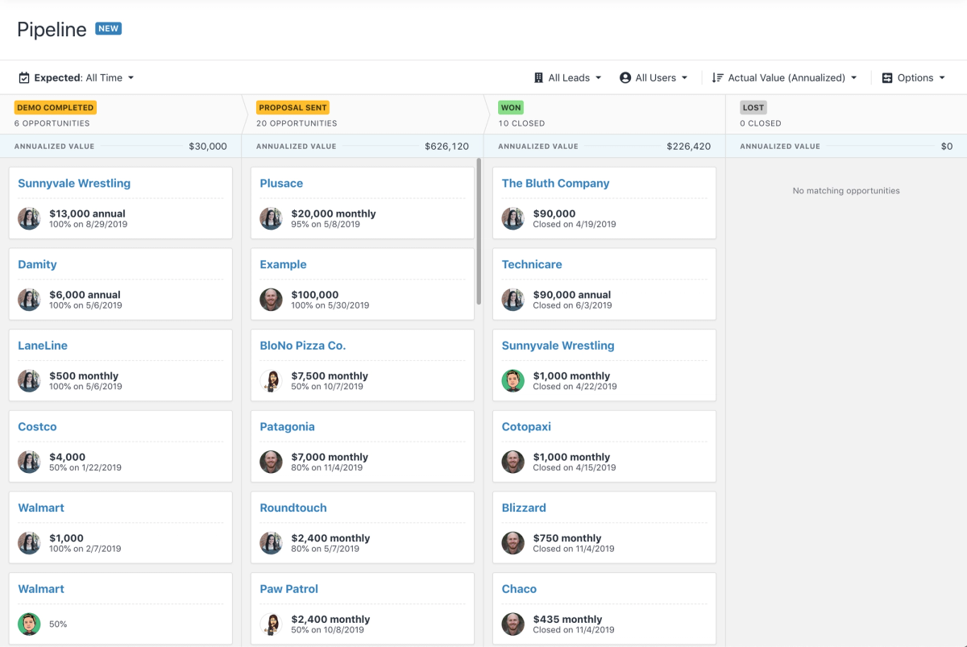
Task: Open the All Users filter dropdown
Action: (x=654, y=78)
